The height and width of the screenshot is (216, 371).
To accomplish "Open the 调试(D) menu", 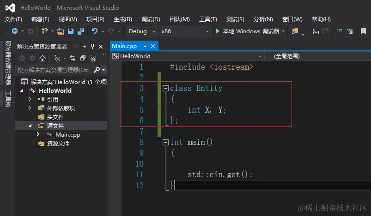I will (x=151, y=19).
